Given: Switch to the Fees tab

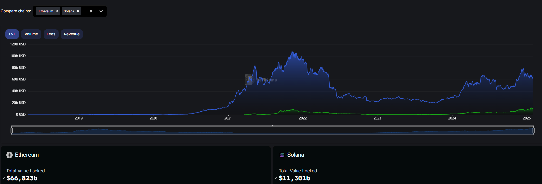Looking at the screenshot, I should pos(51,34).
